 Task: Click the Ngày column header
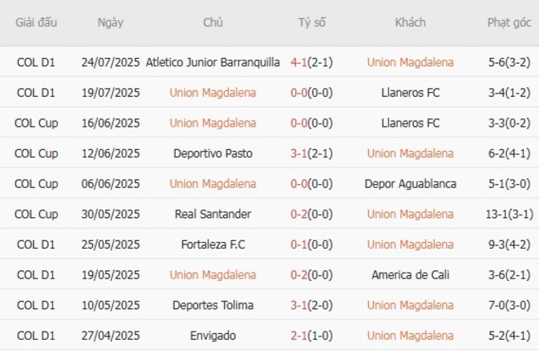(110, 22)
